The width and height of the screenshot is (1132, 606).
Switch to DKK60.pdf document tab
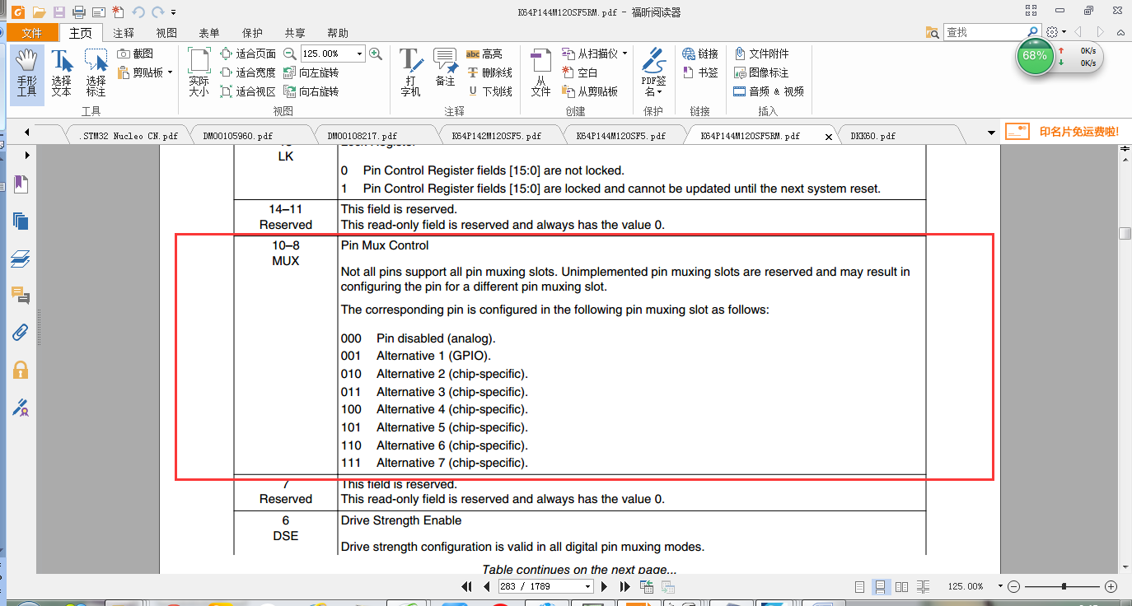tap(873, 136)
